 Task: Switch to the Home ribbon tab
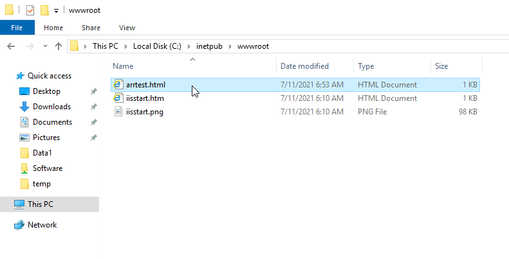click(53, 28)
